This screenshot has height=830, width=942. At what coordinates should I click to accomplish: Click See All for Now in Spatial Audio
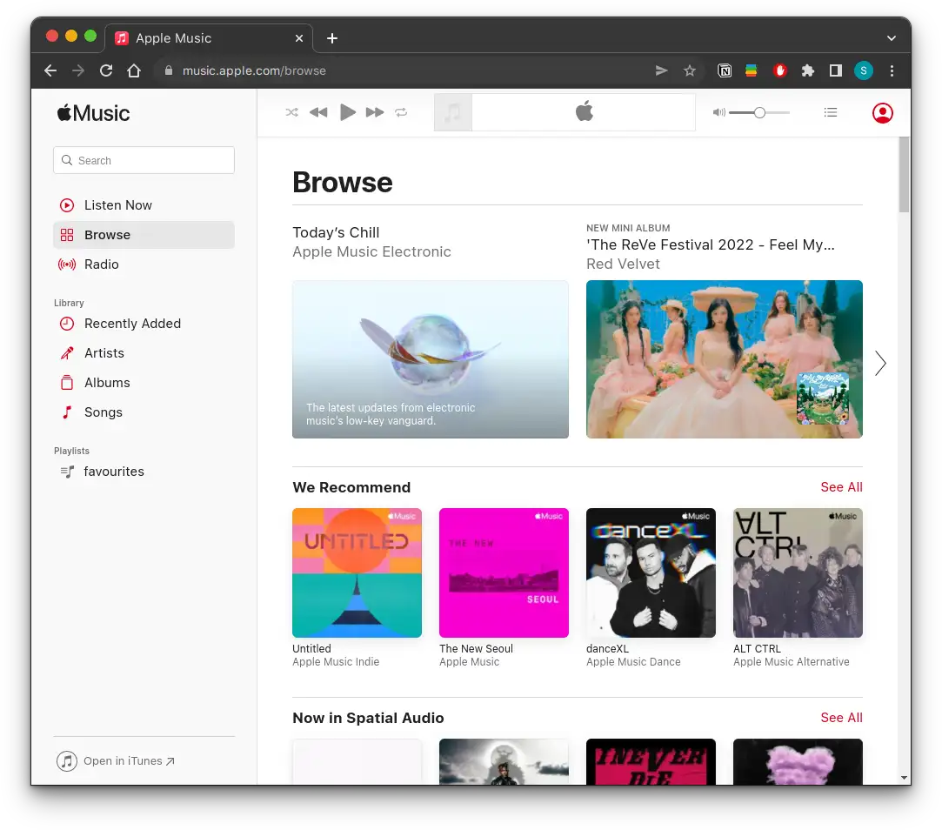841,717
